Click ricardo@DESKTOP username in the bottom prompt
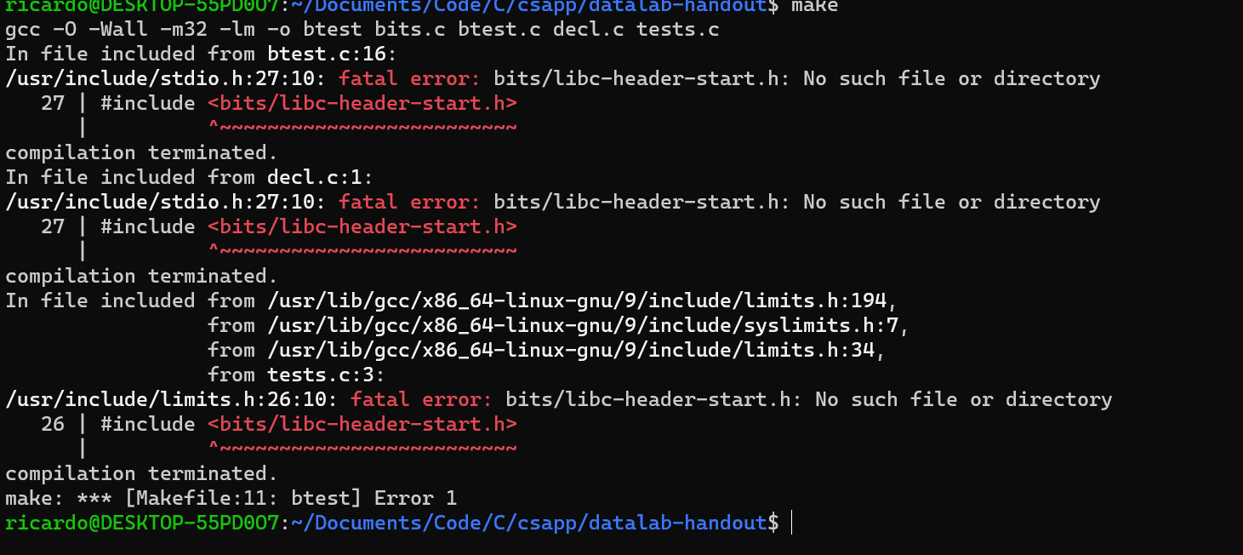 click(141, 523)
